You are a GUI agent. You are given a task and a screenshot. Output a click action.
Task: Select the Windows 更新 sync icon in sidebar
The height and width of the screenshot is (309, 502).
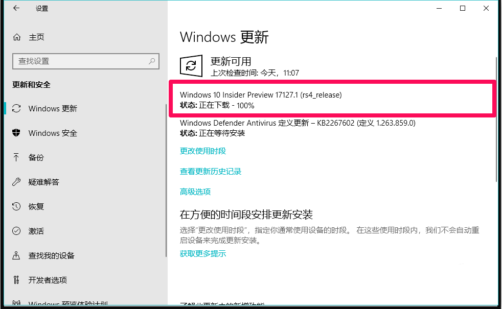pyautogui.click(x=16, y=108)
